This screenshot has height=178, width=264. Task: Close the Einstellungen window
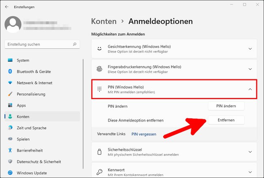click(258, 4)
